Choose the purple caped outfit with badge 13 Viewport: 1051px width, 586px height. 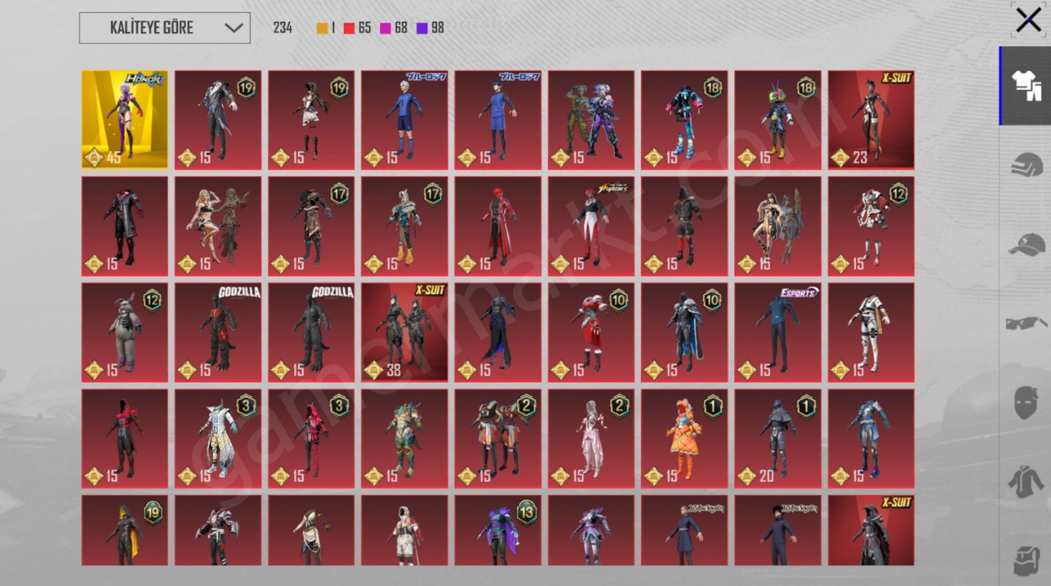click(x=498, y=531)
